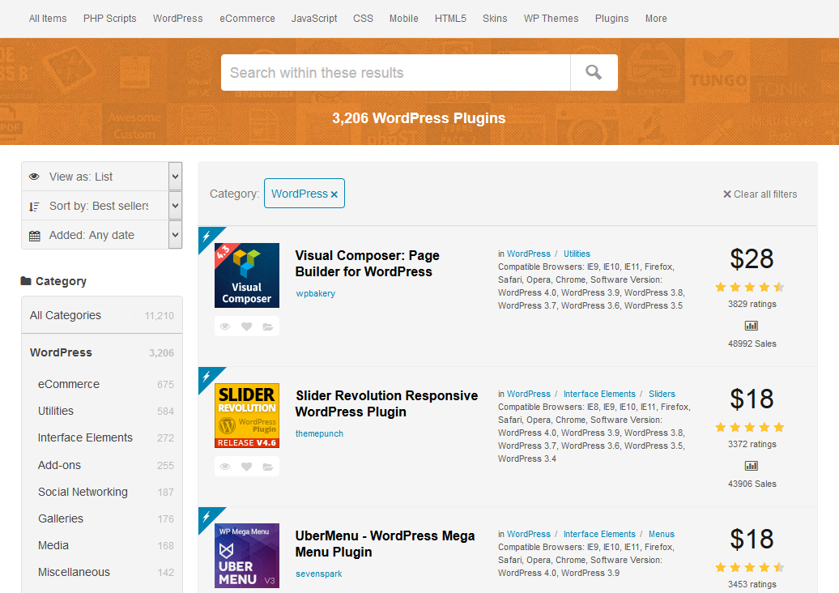Open the JavaScript menu
Screen dimensions: 839x593
click(x=314, y=18)
